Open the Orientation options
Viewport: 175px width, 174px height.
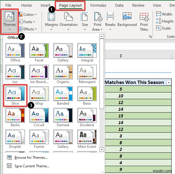69,21
